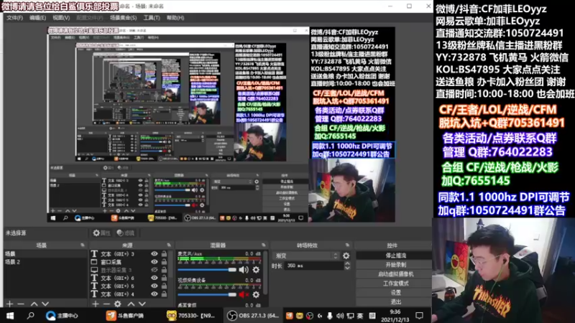Click 工作室模式 button
This screenshot has width=575, height=323.
395,283
